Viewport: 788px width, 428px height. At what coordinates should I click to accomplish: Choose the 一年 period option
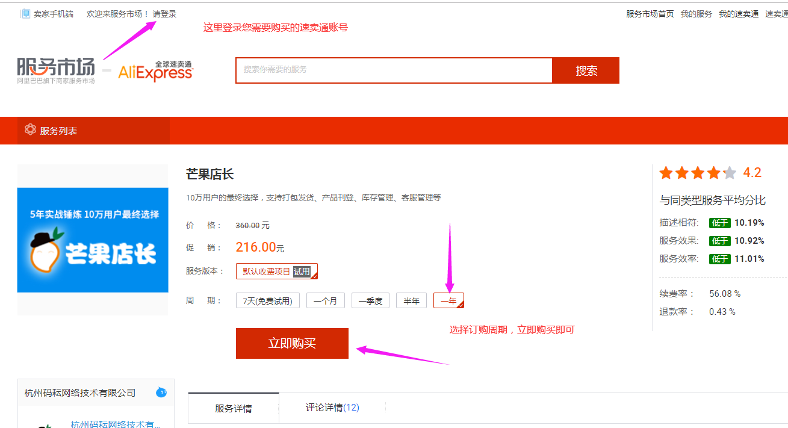tap(449, 300)
